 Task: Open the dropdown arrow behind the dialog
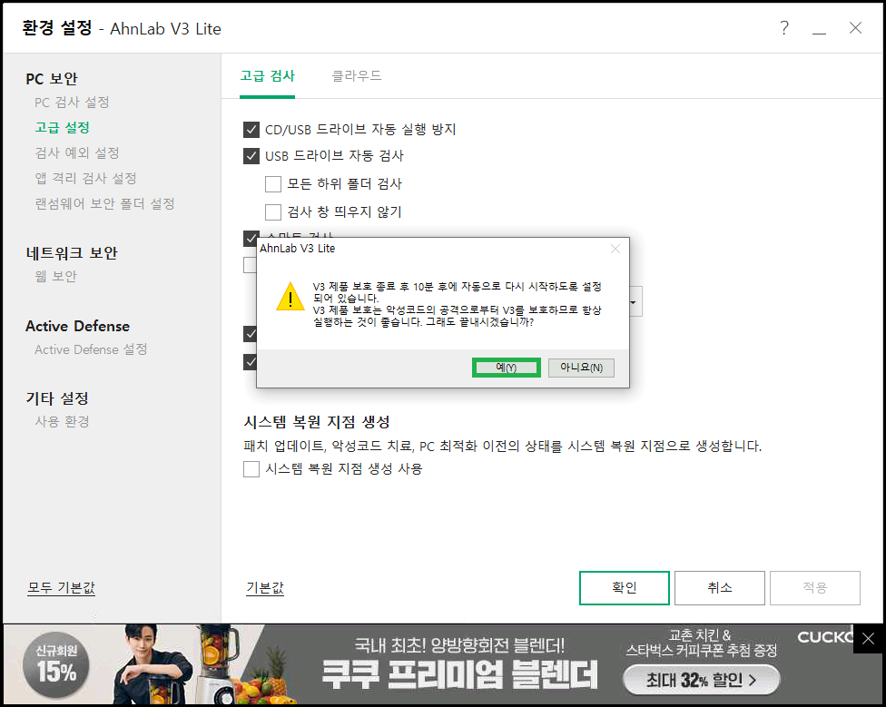tap(635, 301)
